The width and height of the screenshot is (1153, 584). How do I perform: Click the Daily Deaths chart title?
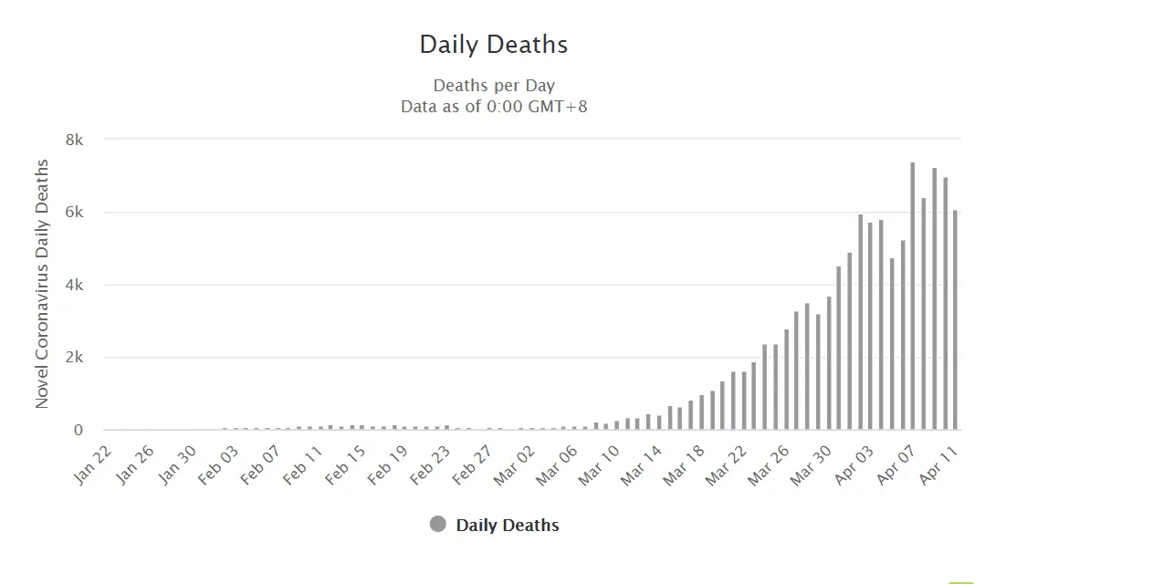[493, 44]
